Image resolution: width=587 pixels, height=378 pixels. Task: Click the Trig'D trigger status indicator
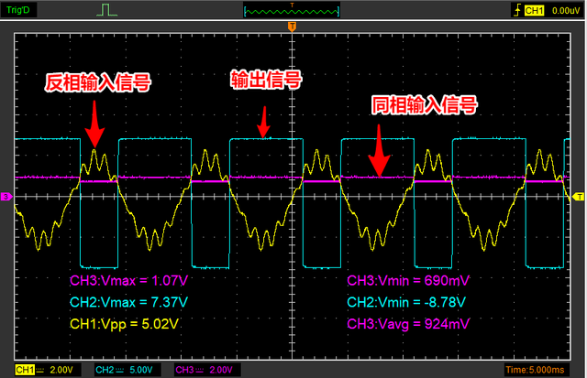pos(26,10)
